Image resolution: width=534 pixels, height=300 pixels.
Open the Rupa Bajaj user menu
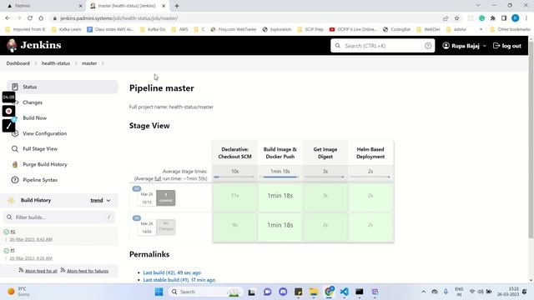tap(464, 46)
